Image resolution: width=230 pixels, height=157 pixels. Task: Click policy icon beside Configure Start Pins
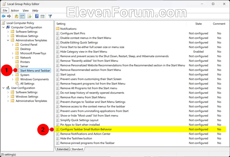tap(58, 33)
